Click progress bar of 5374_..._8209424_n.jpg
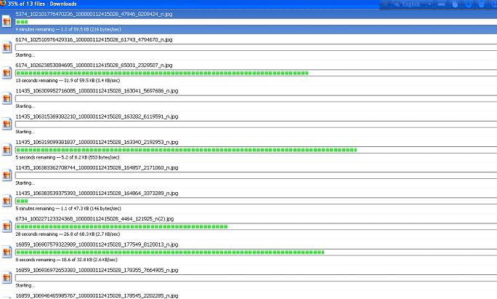The height and width of the screenshot is (299, 497). coord(256,22)
